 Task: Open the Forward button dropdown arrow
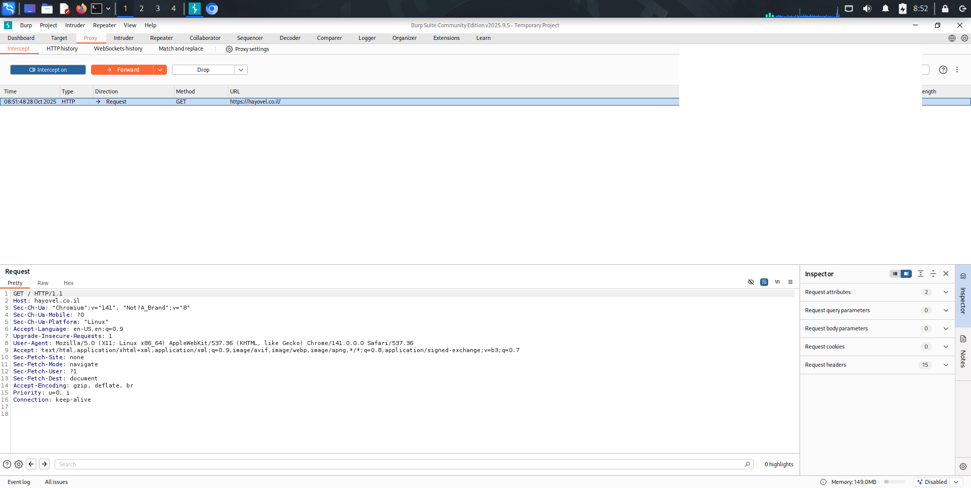pos(160,70)
